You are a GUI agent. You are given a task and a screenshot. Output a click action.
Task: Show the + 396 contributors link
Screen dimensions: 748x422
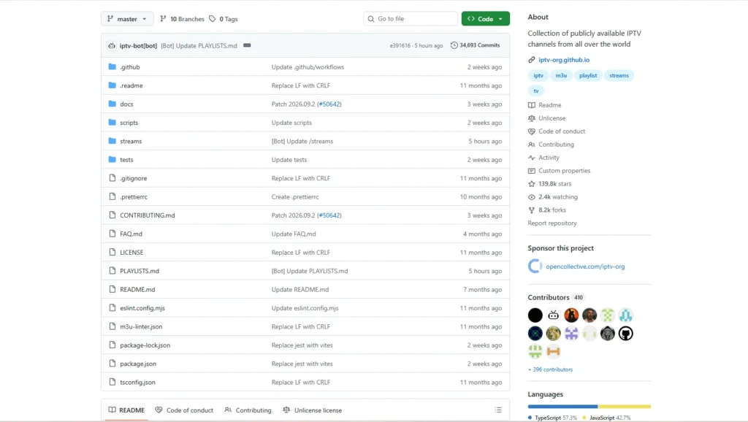point(550,369)
